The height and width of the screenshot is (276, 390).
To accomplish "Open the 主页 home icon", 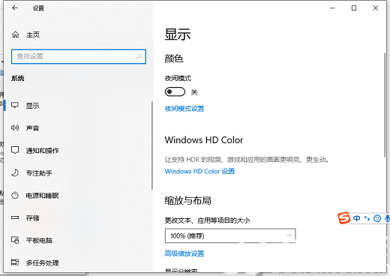I will pos(16,34).
